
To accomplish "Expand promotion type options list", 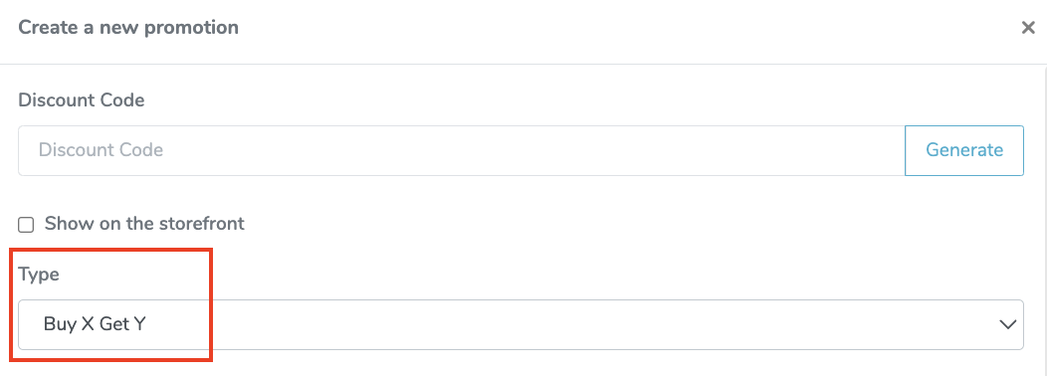I will tap(521, 324).
